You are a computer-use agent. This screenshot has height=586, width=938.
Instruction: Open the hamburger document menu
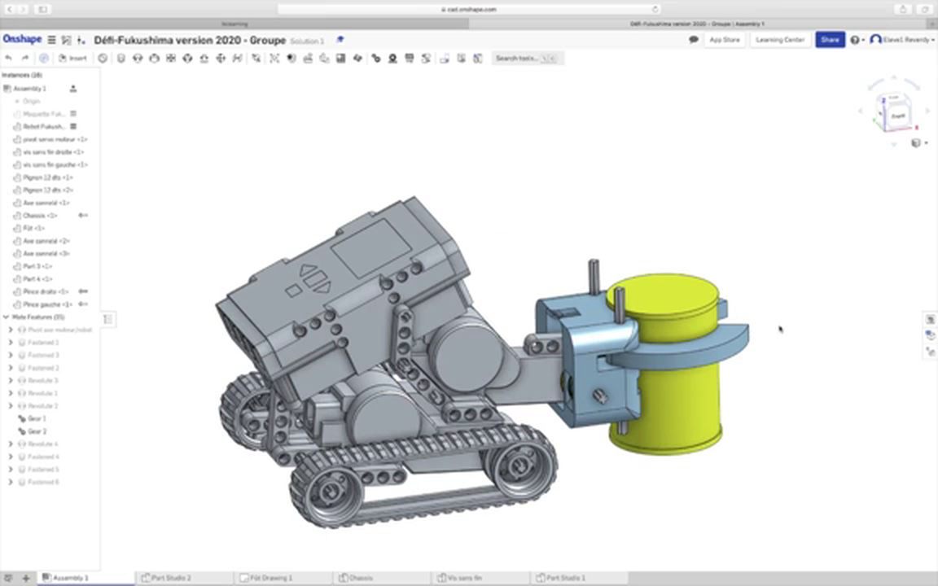[51, 40]
